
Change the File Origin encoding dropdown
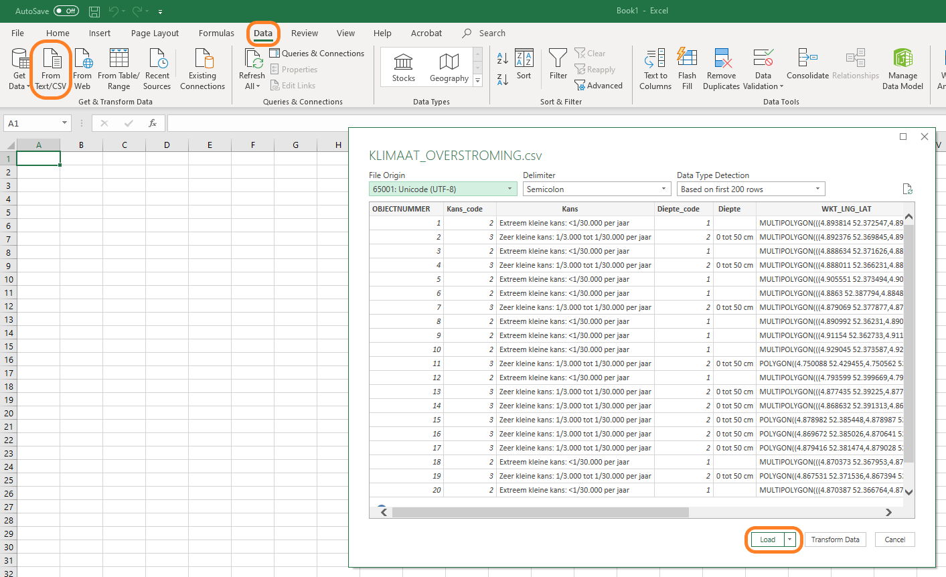pos(442,188)
